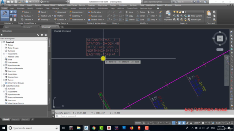The height and width of the screenshot is (131, 234).
Task: Open Layer Properties manager
Action: 168,15
